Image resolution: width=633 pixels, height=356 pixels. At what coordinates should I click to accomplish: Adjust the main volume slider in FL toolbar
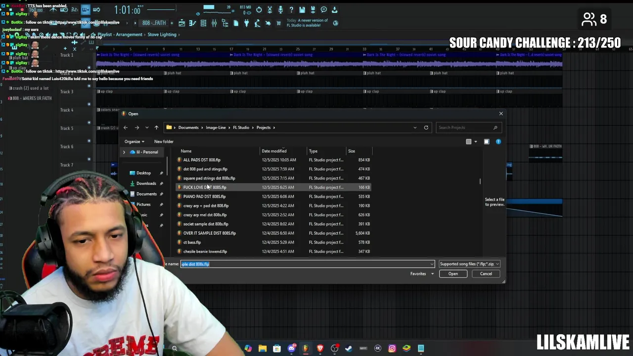point(161,9)
